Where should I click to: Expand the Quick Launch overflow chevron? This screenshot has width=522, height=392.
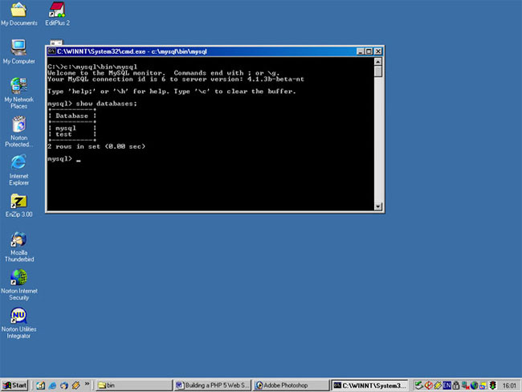click(x=88, y=385)
